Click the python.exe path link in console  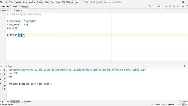pyautogui.click(x=40, y=70)
